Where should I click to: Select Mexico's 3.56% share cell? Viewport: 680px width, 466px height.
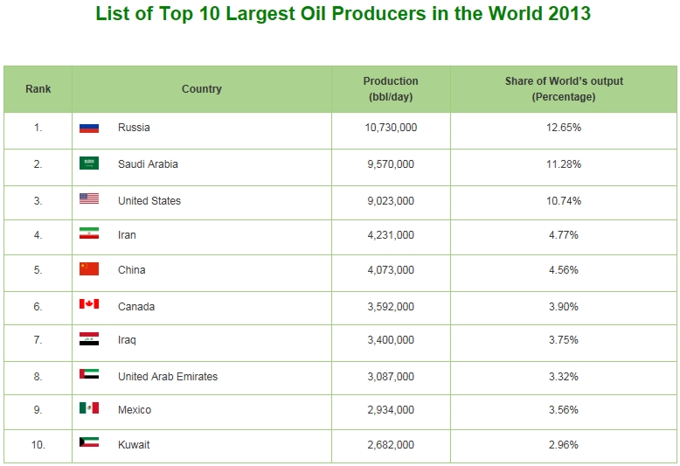point(564,410)
